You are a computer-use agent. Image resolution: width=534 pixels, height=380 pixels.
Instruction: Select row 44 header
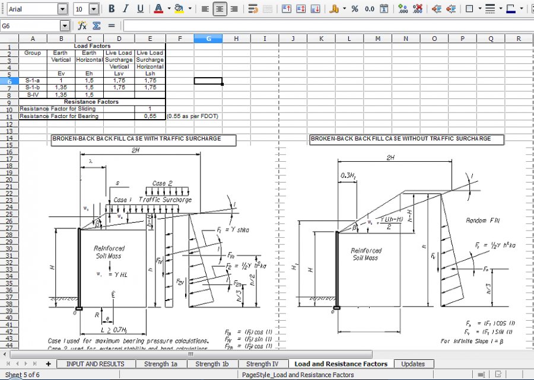tap(9, 345)
